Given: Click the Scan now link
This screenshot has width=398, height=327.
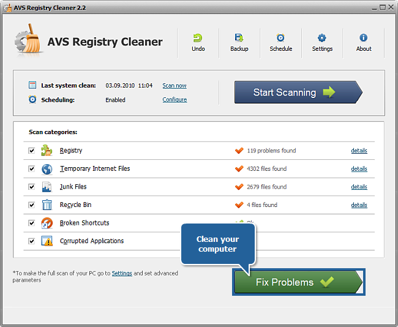Looking at the screenshot, I should click(175, 86).
